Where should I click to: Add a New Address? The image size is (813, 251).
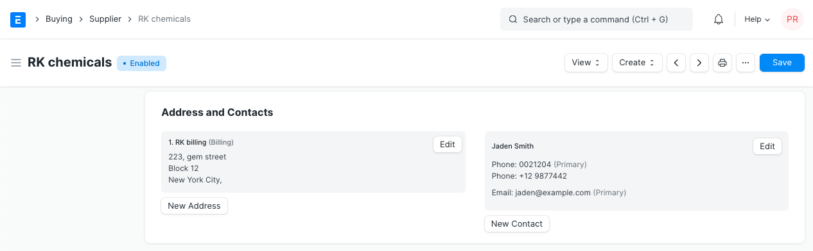tap(194, 206)
